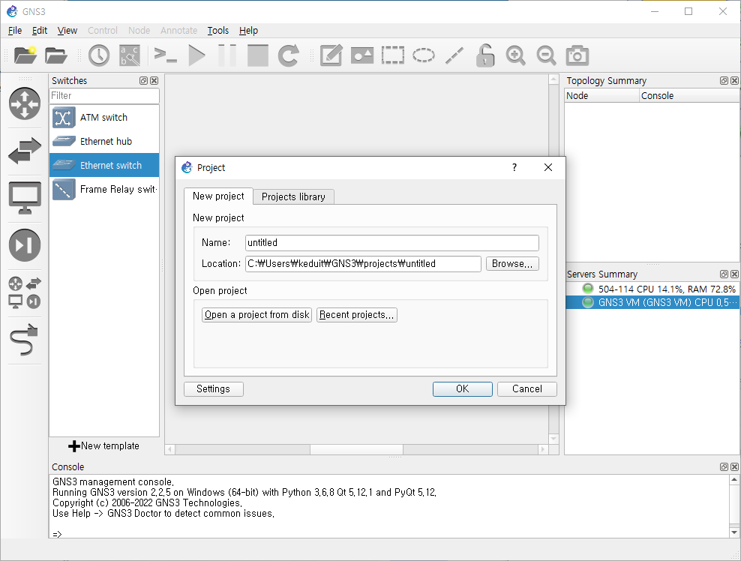The width and height of the screenshot is (741, 561).
Task: Browse switches in the device sidebar
Action: point(25,151)
